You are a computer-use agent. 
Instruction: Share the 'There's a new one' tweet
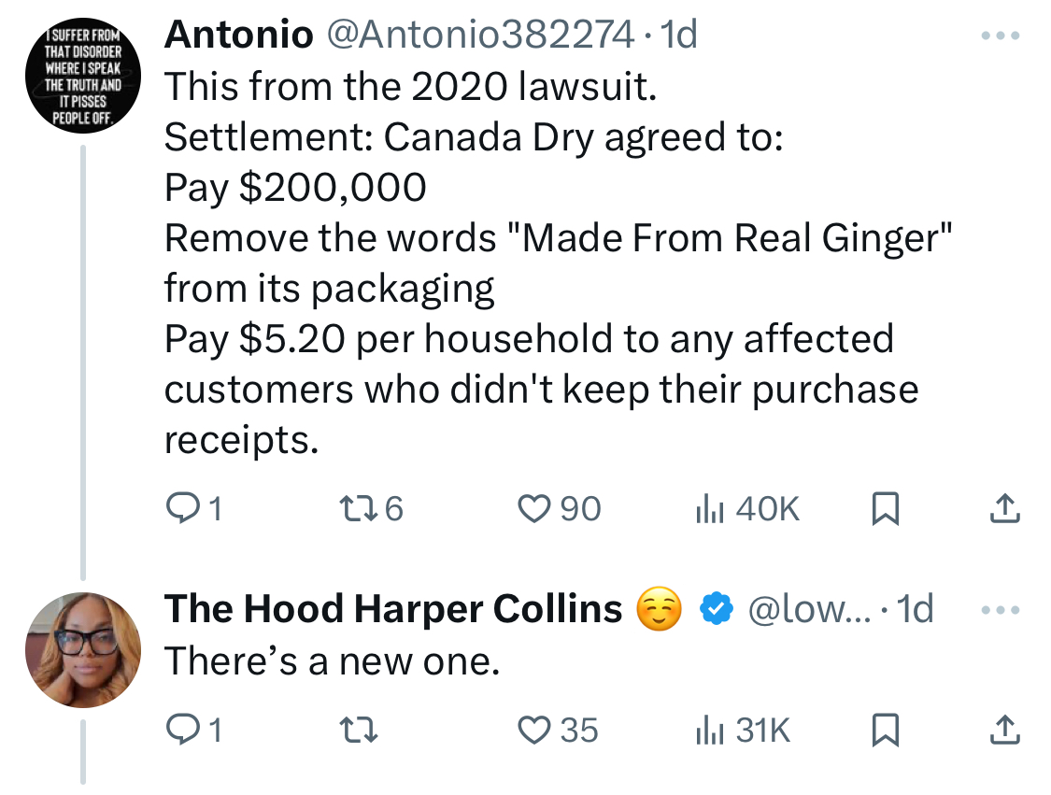click(1004, 730)
